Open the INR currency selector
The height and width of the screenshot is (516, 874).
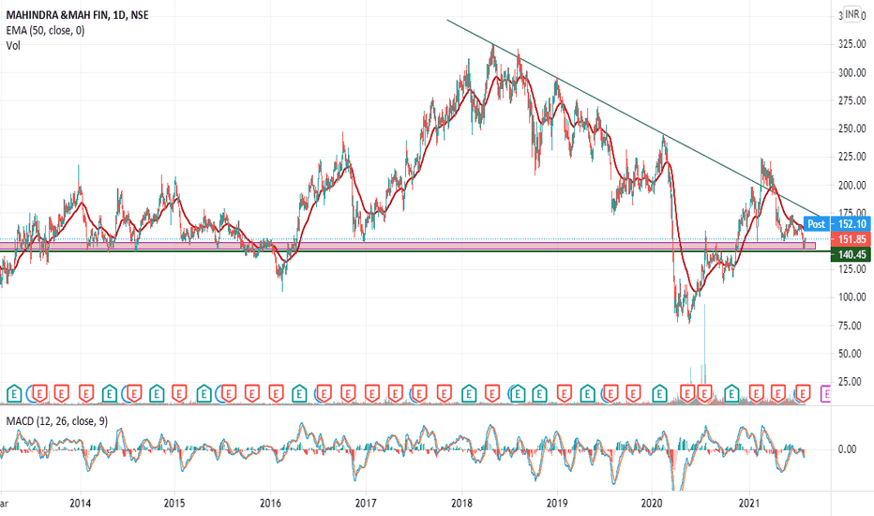click(x=851, y=14)
